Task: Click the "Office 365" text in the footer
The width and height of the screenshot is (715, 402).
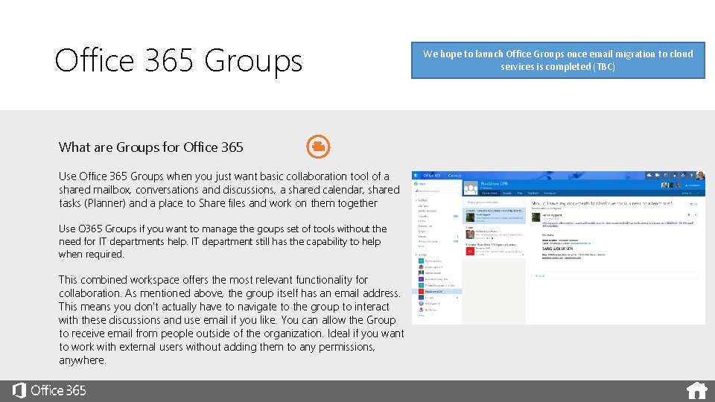Action: [58, 391]
